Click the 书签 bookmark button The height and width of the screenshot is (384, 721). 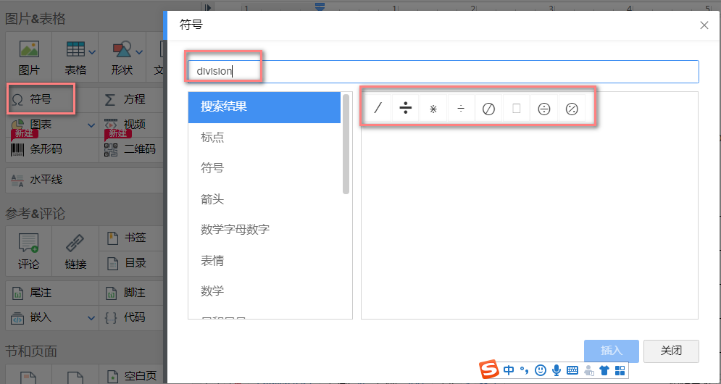click(x=130, y=238)
